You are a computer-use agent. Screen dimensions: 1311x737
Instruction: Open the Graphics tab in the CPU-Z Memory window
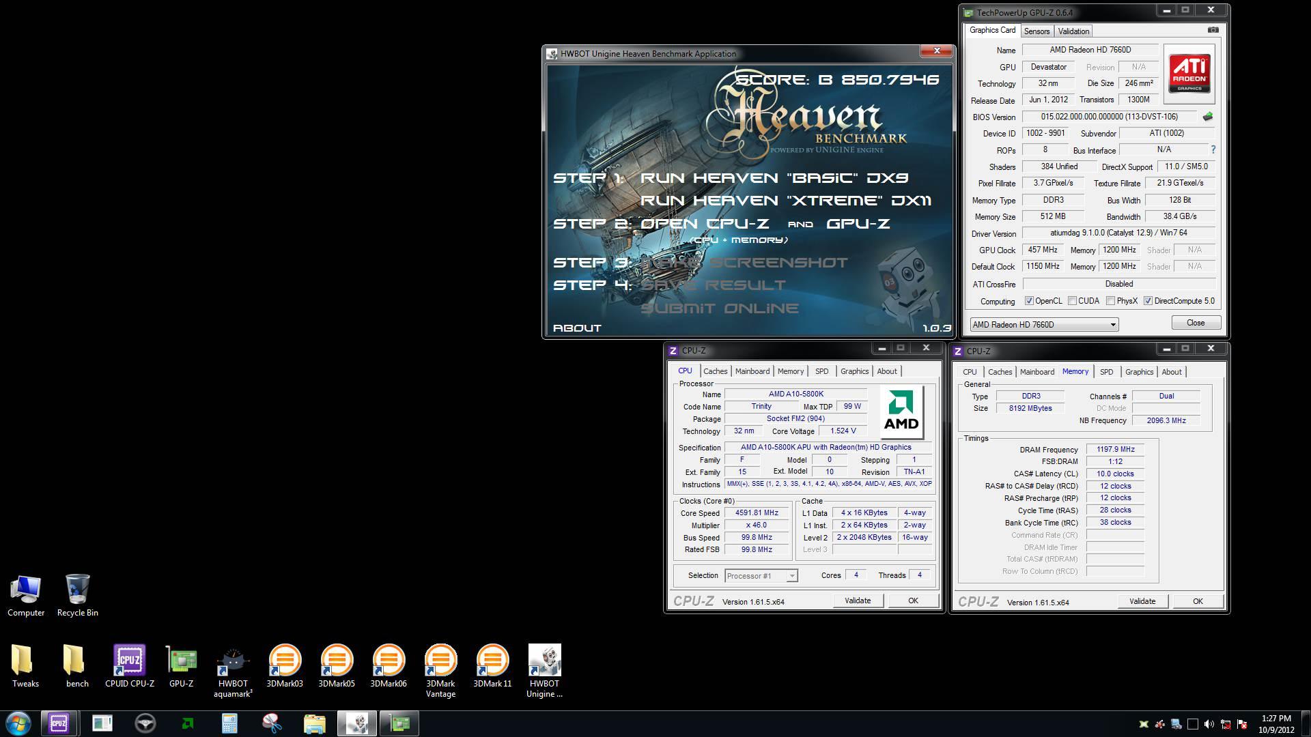pyautogui.click(x=1139, y=372)
